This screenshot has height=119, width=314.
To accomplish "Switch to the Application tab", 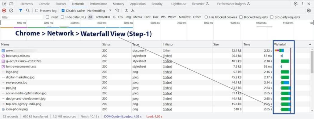I will click(x=138, y=4).
